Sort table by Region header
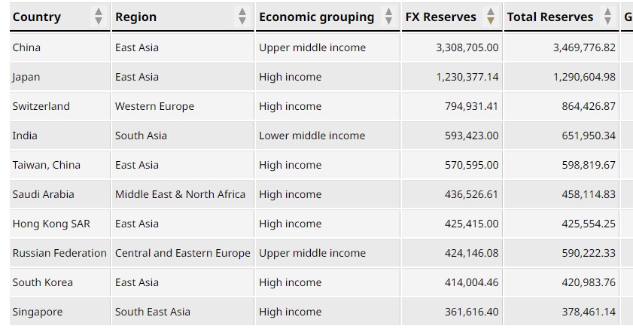Image resolution: width=633 pixels, height=329 pixels. 135,17
